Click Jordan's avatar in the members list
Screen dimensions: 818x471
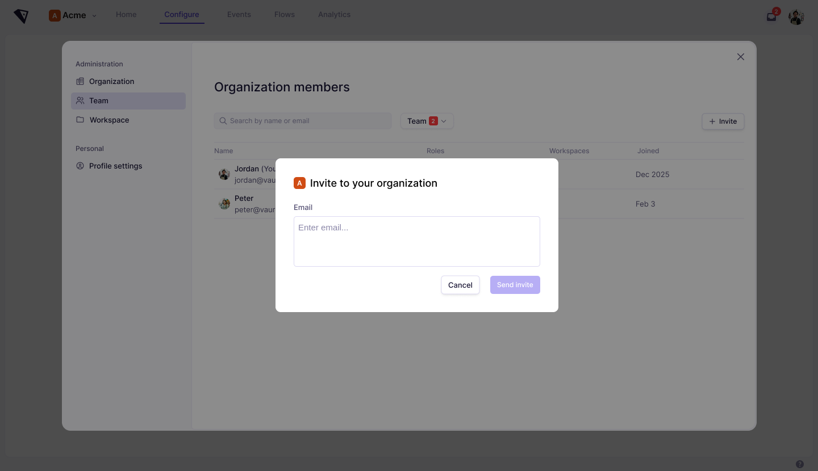point(224,174)
